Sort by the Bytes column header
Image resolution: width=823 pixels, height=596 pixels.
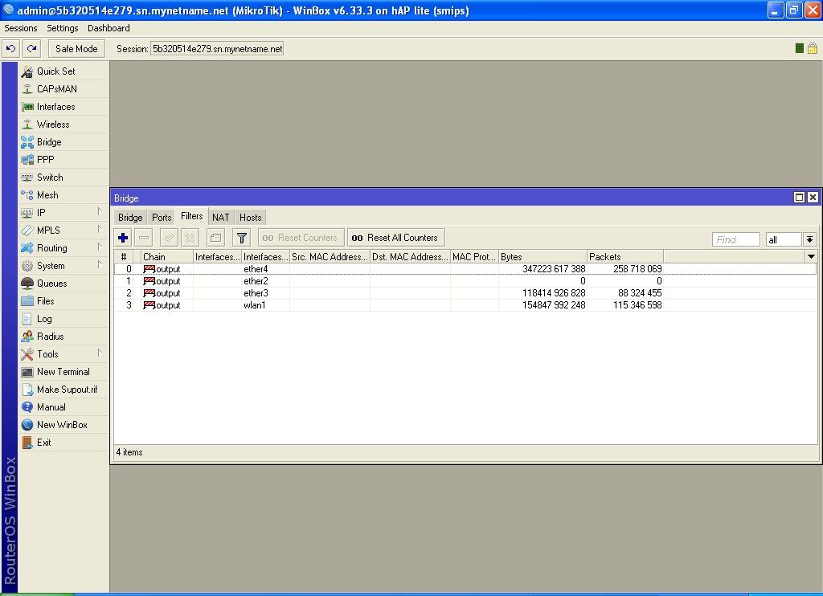[x=543, y=256]
